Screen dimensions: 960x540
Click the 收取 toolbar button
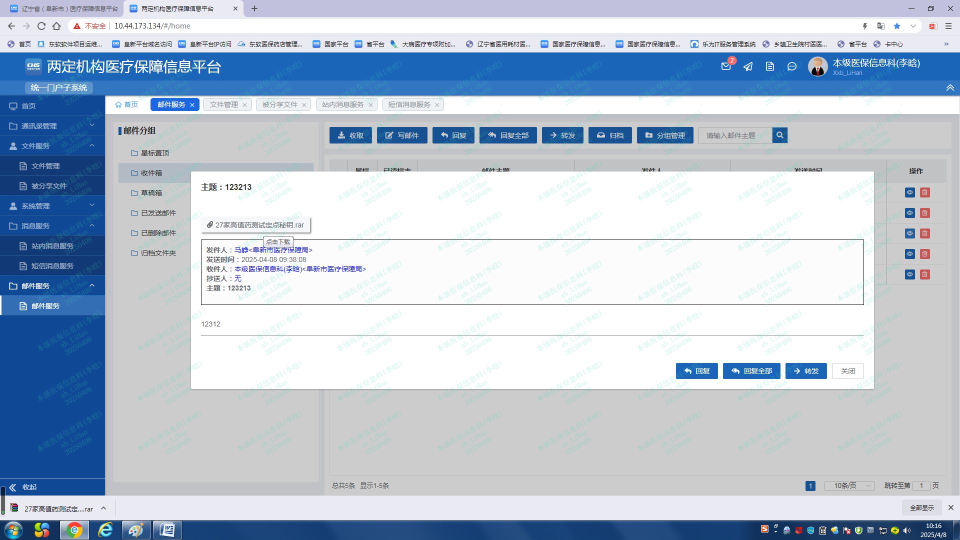pyautogui.click(x=350, y=135)
